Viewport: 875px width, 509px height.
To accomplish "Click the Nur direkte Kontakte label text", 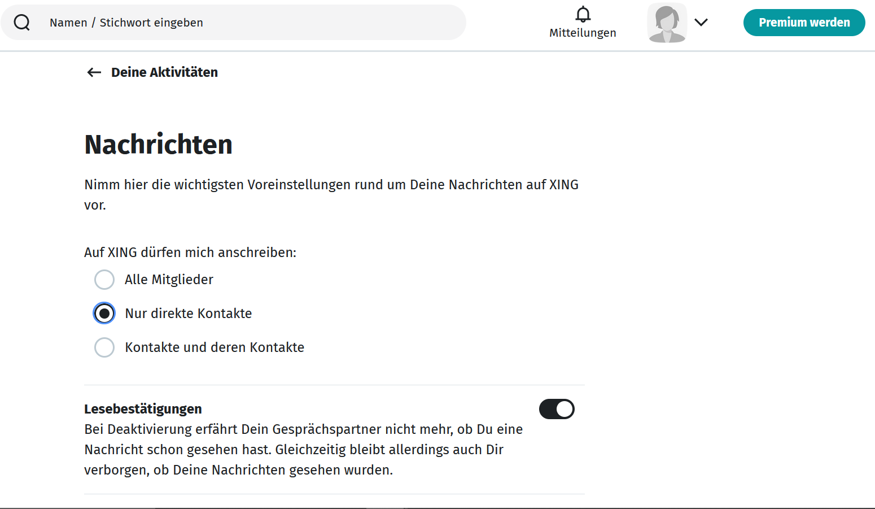I will coord(189,314).
